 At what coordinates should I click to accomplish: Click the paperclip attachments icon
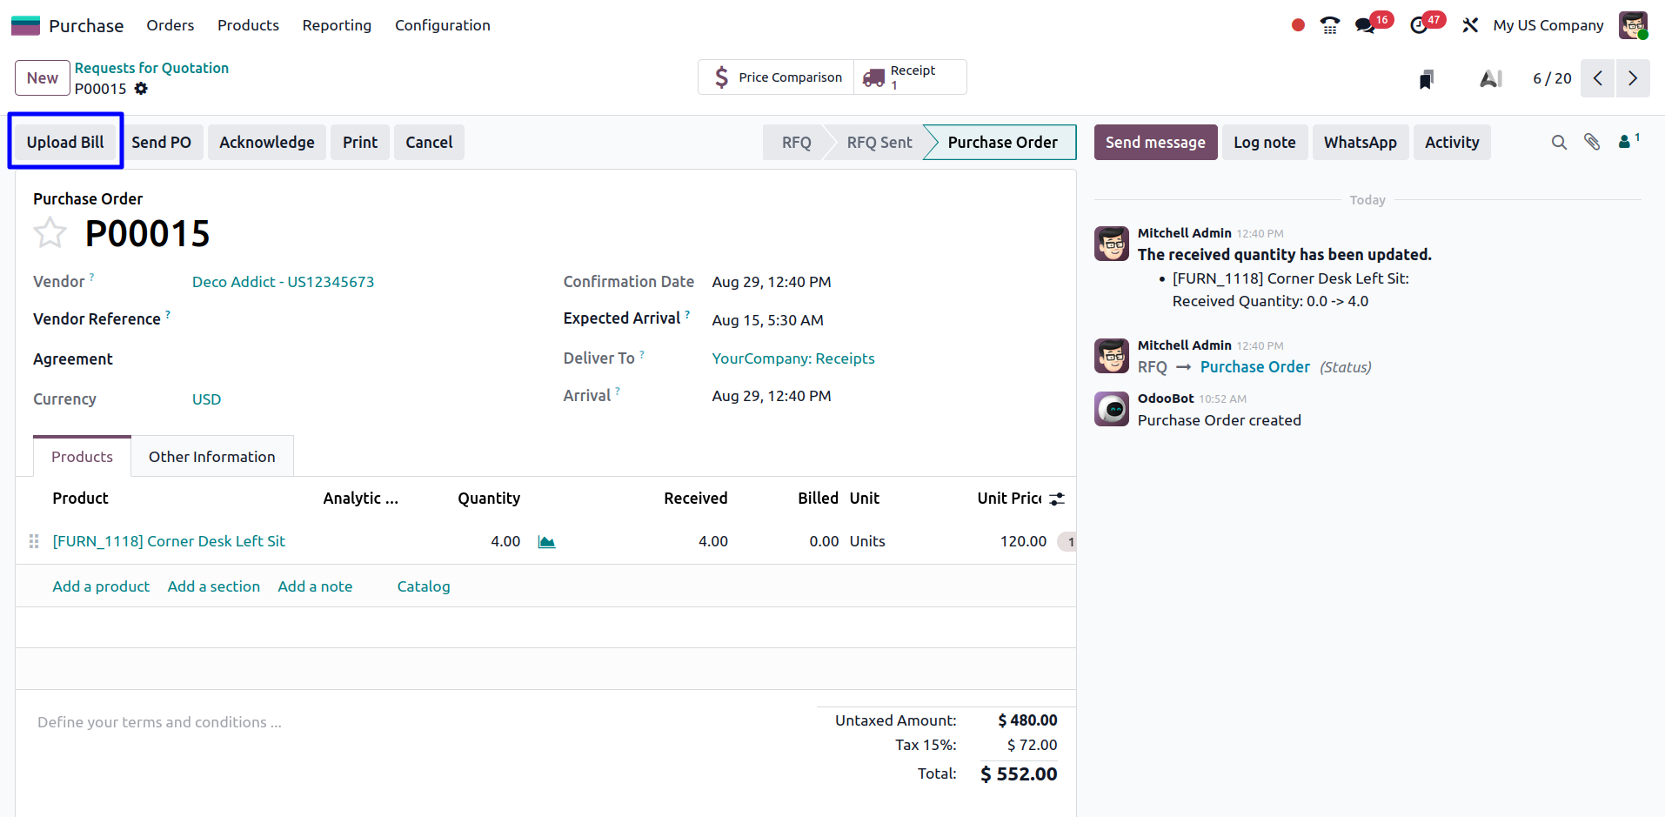[x=1592, y=143]
